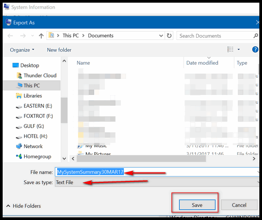Viewport: 262px width, 220px height.
Task: Click the File name input field
Action: (157, 172)
